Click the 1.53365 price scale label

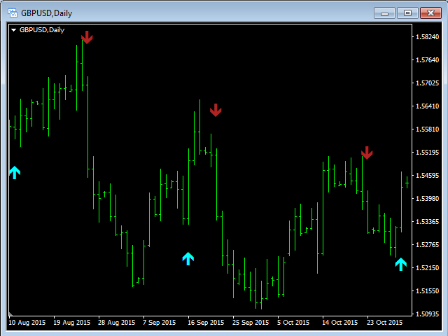tap(427, 222)
